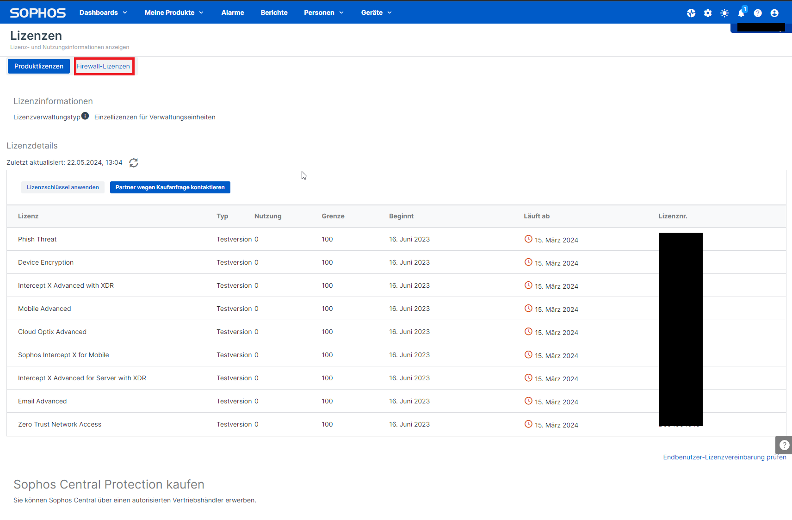This screenshot has width=792, height=520.
Task: Select the Mobile Advanced license name
Action: tap(44, 309)
